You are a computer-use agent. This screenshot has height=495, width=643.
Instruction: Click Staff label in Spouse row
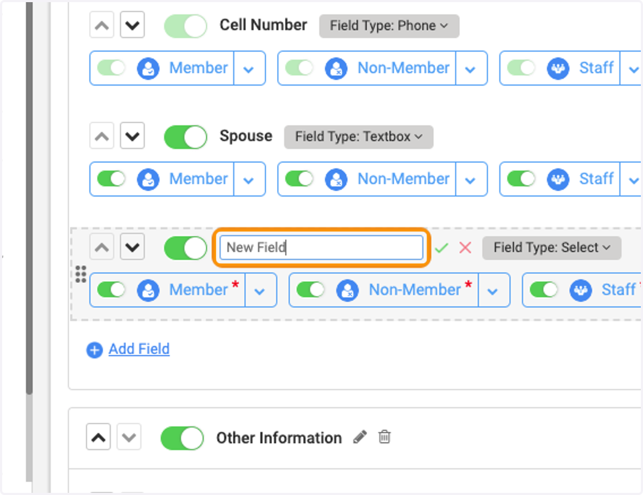pos(596,179)
